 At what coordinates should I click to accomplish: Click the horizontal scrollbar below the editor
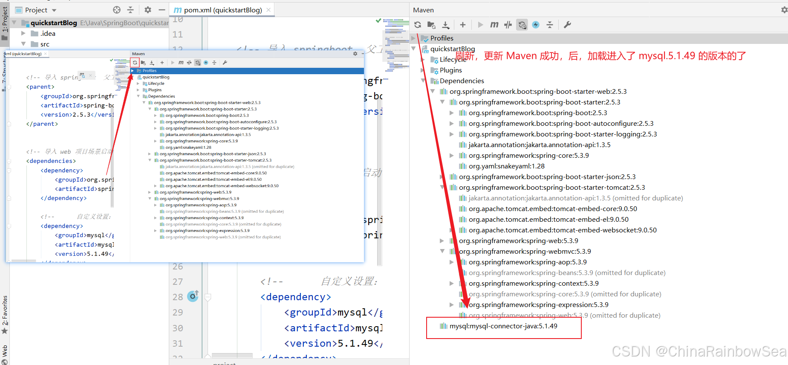pos(232,356)
